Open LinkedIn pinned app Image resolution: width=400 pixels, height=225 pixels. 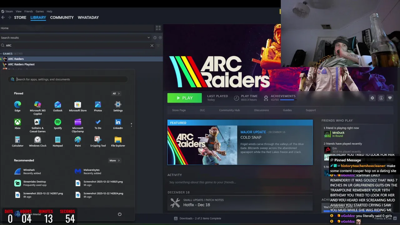click(118, 124)
